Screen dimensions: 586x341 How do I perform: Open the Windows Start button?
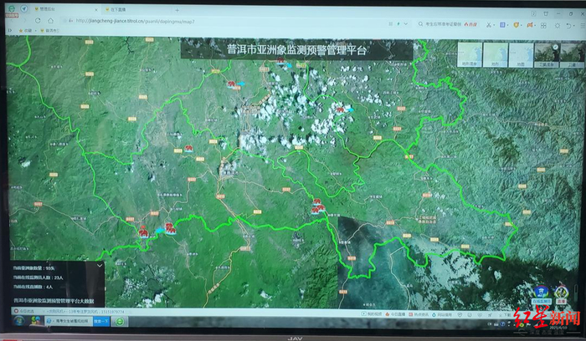point(18,321)
